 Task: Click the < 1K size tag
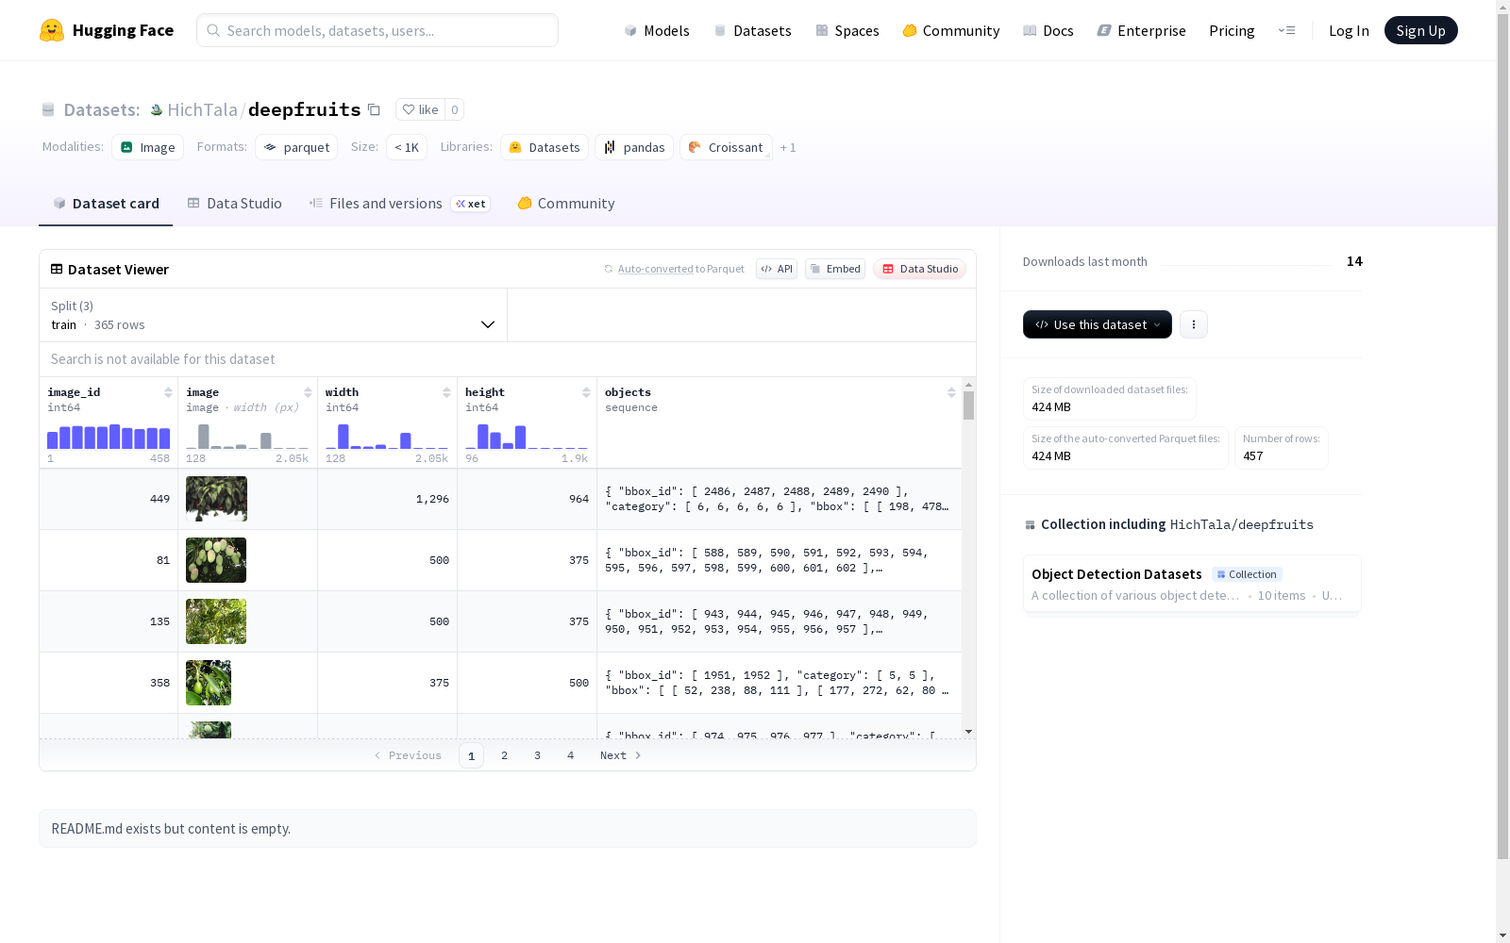pyautogui.click(x=407, y=147)
